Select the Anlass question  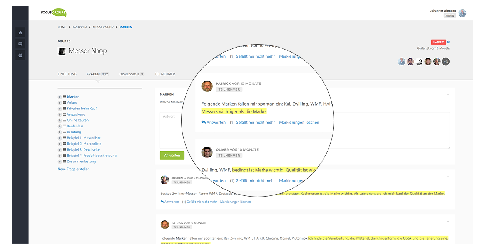(72, 103)
